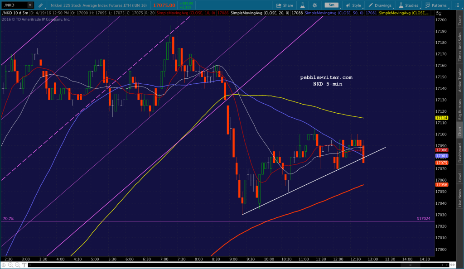Open the Studies menu
This screenshot has width=464, height=269.
[408, 5]
